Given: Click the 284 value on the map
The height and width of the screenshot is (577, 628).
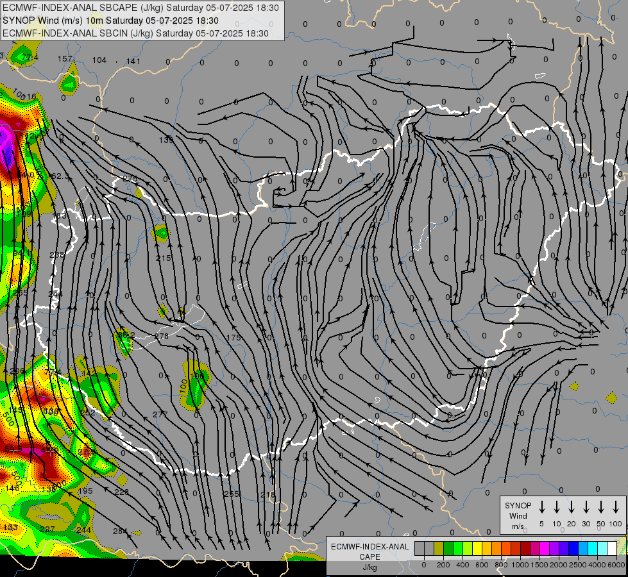Looking at the screenshot, I should pyautogui.click(x=120, y=531).
